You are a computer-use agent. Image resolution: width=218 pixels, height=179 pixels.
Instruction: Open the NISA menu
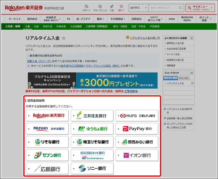click(x=172, y=19)
